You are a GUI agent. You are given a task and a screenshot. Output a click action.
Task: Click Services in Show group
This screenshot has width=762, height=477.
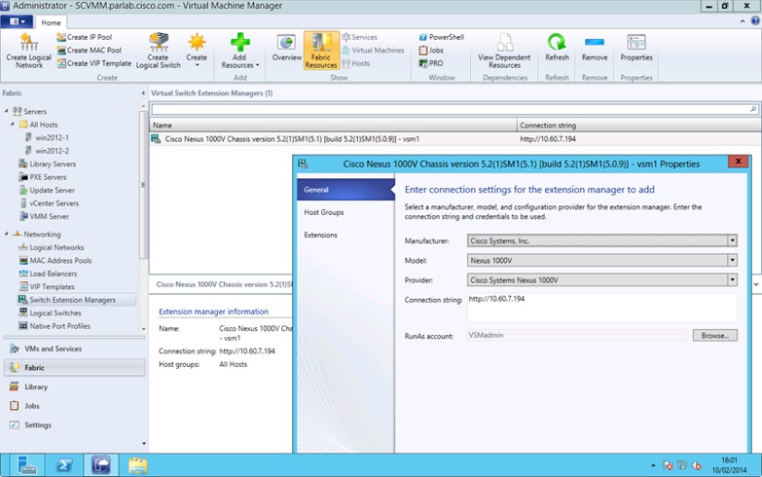pyautogui.click(x=360, y=37)
